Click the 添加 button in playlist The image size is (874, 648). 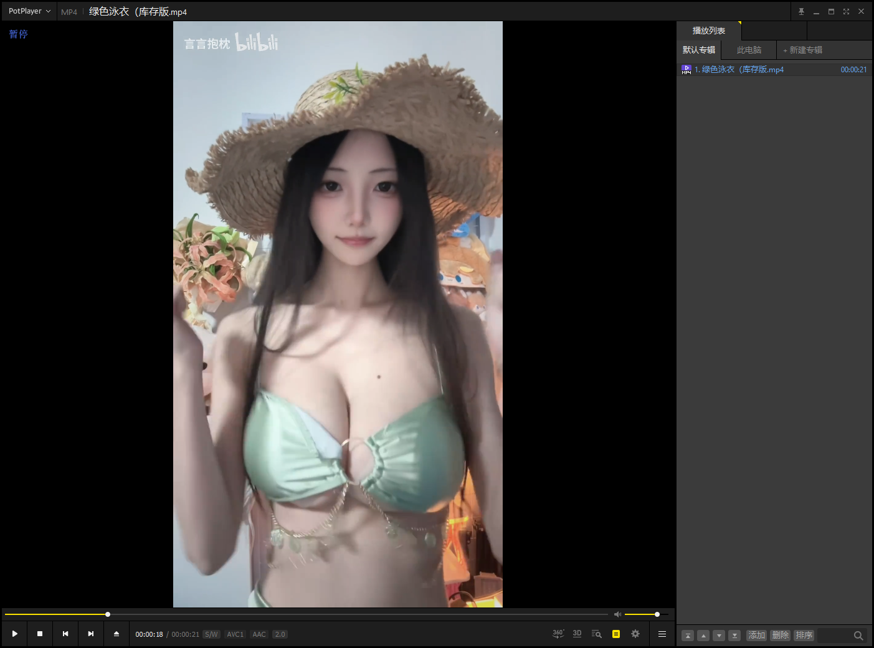coord(756,635)
